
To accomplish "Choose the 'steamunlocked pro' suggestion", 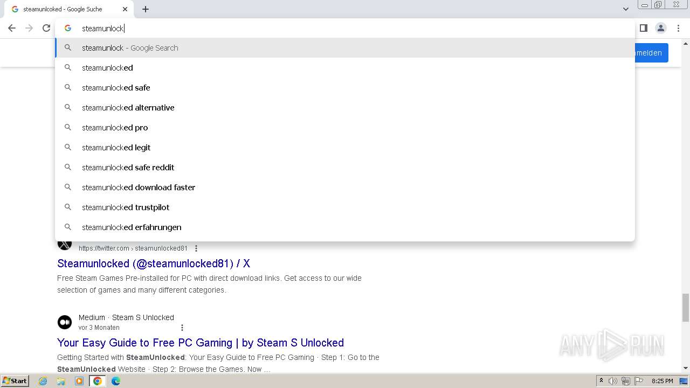I will 345,128.
